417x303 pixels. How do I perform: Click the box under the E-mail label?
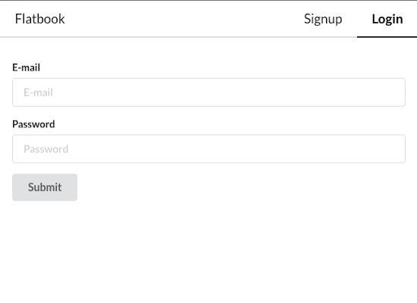208,92
